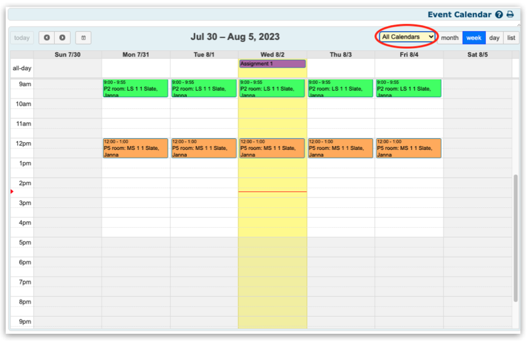Click the 12pm time label
This screenshot has width=527, height=343.
coord(23,144)
